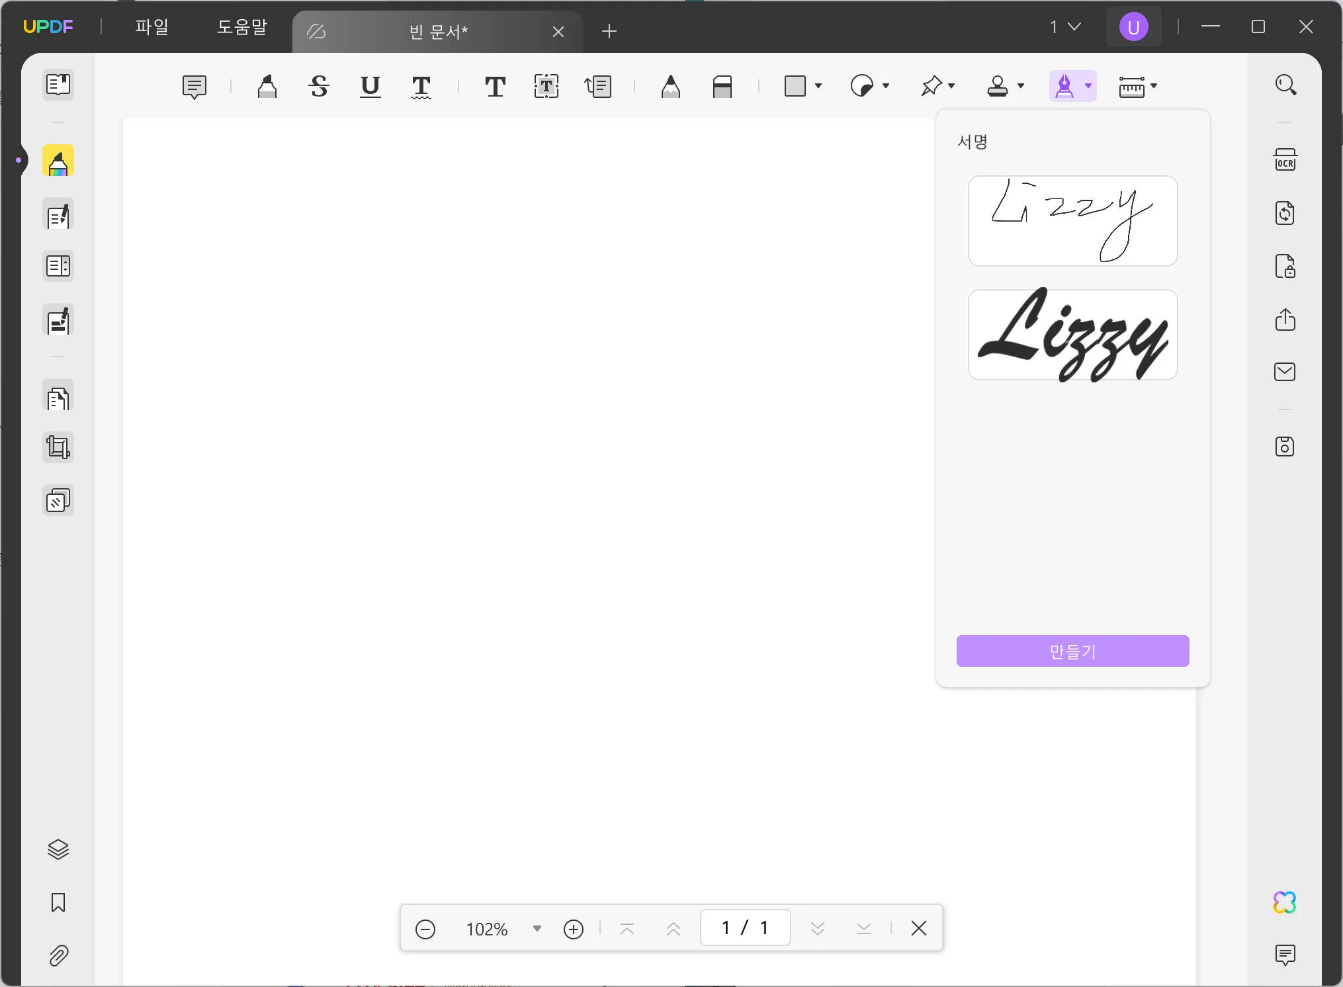Run OCR text recognition

[1285, 160]
